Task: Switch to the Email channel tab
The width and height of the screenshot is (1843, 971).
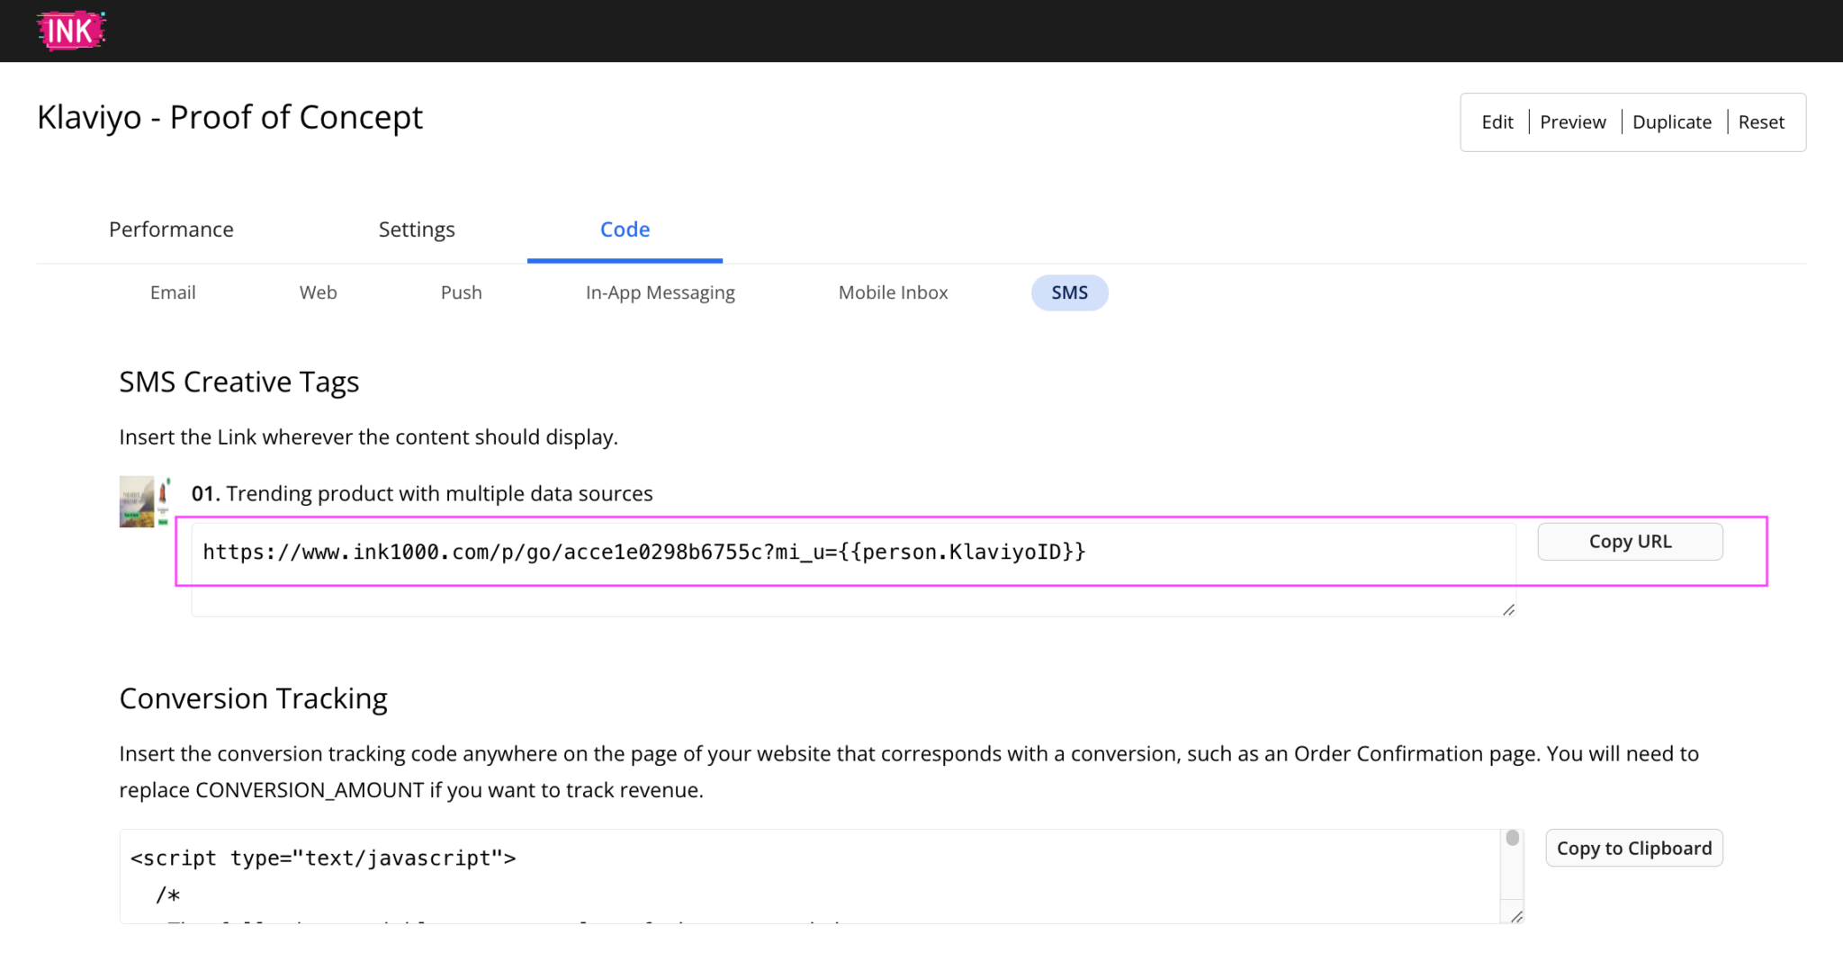Action: (x=173, y=292)
